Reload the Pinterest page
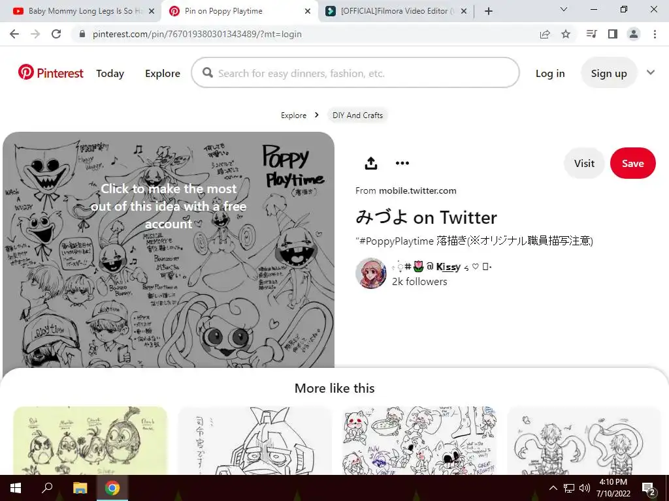Screen dimensions: 669x501 coord(56,34)
